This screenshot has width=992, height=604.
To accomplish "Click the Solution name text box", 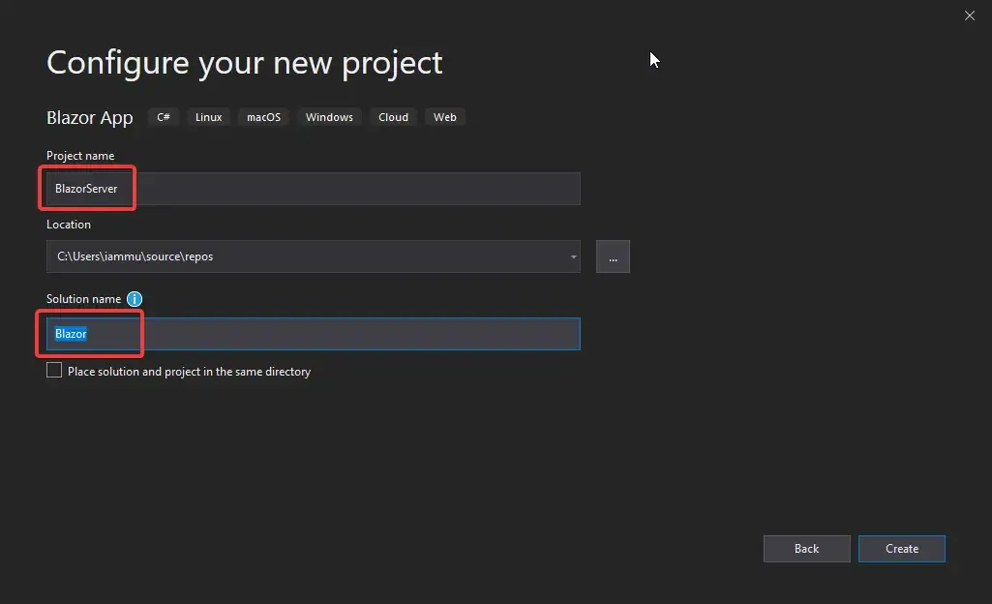I will 290,333.
